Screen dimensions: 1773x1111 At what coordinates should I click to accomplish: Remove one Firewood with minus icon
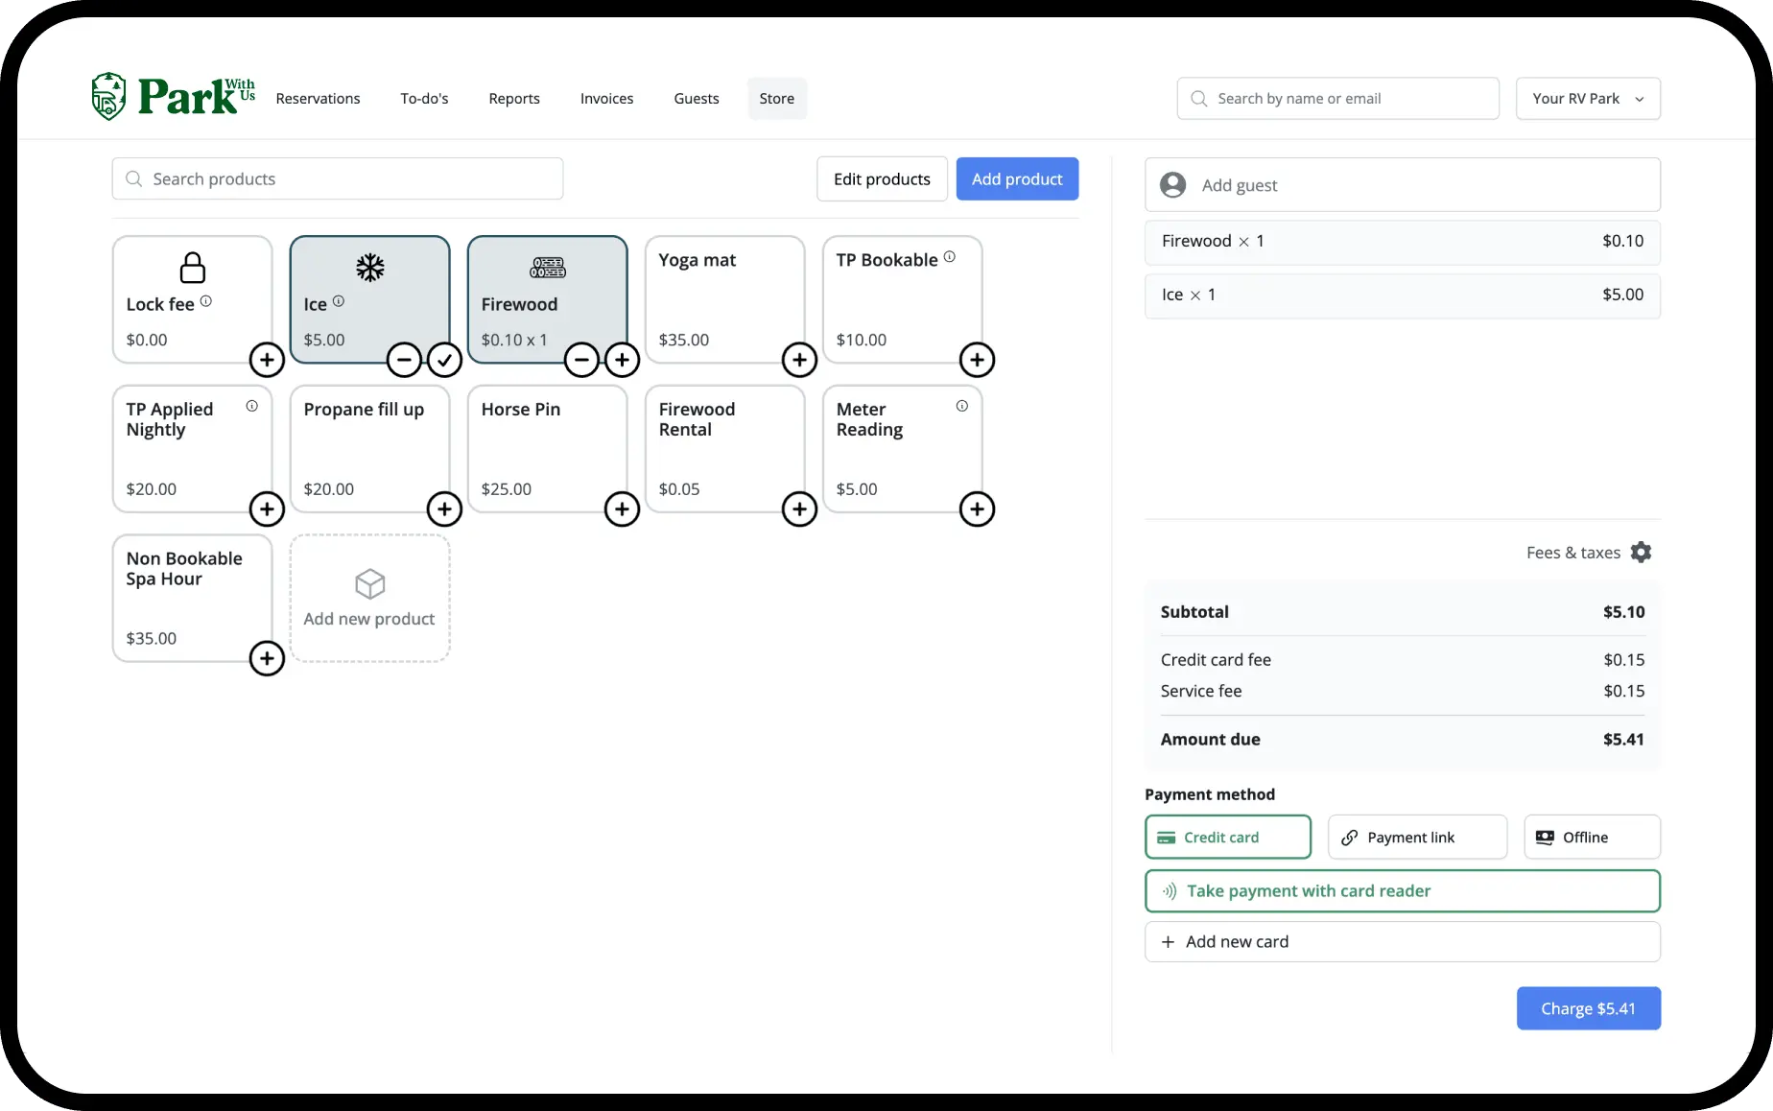click(x=581, y=360)
